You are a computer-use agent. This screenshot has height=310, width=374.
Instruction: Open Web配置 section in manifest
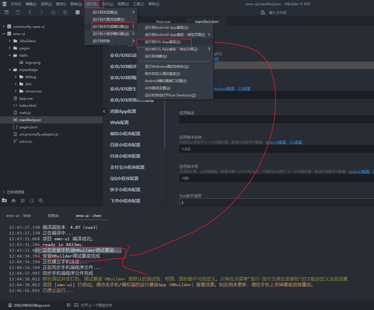point(119,123)
